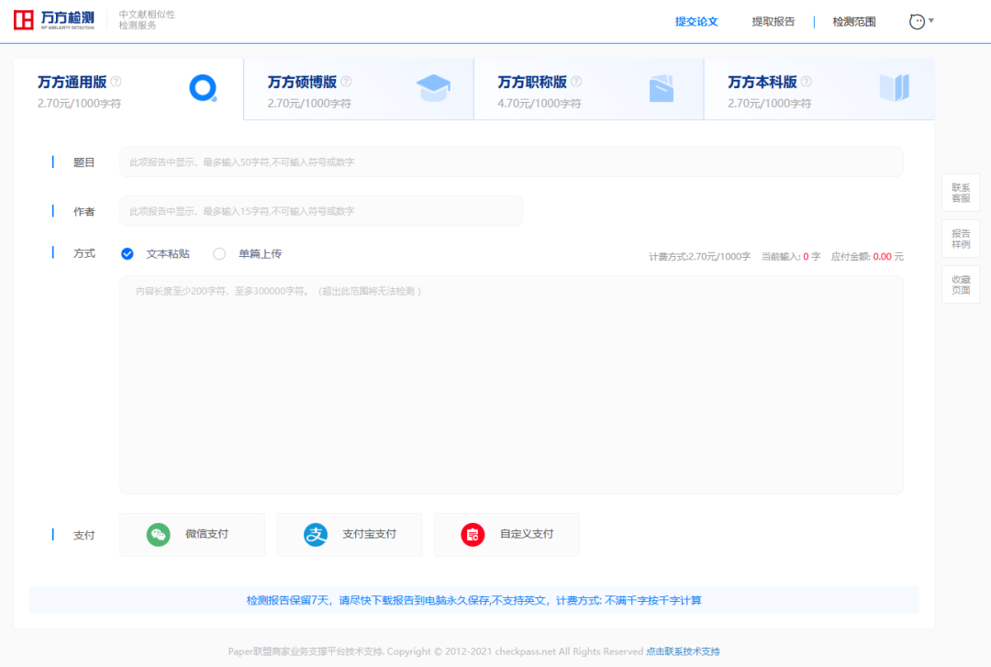Click the 当前输入 0 字 counter
The width and height of the screenshot is (991, 667).
point(791,257)
